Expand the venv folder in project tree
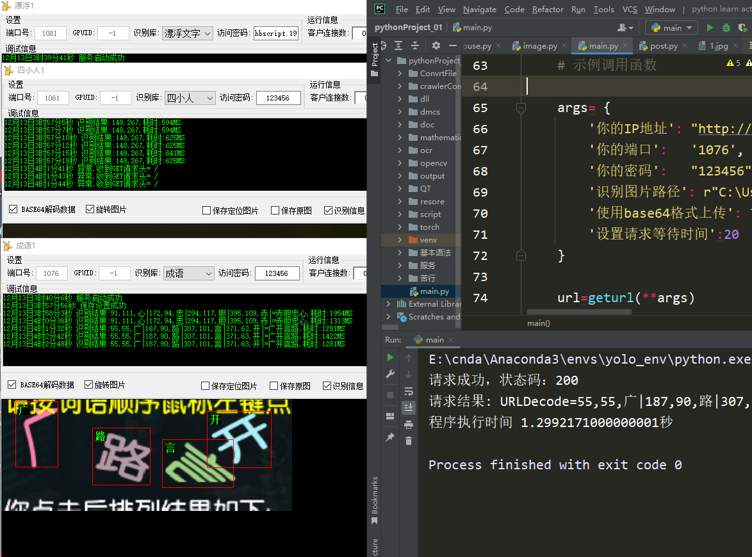 pos(400,240)
